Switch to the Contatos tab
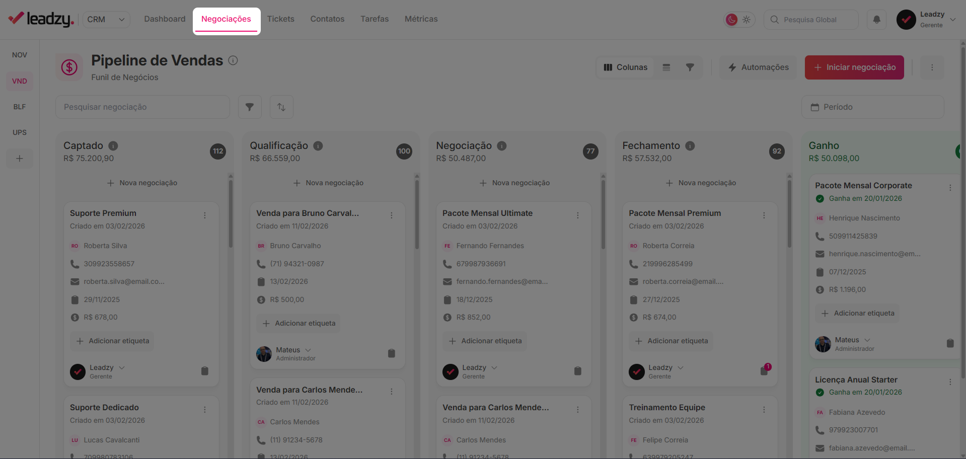The width and height of the screenshot is (966, 459). (327, 19)
